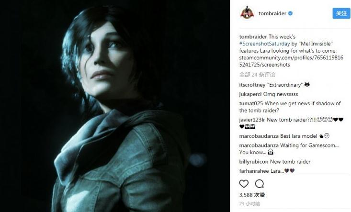Click the blue verified badge

[x=290, y=13]
